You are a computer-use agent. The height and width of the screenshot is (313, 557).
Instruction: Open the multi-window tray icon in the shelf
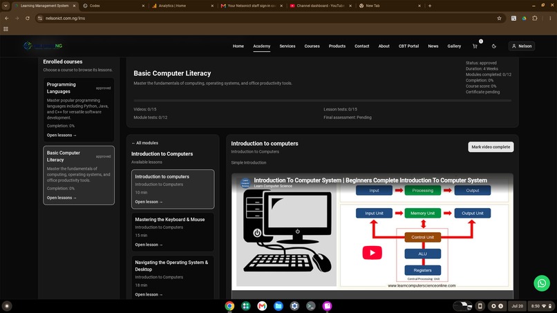pyautogui.click(x=463, y=306)
